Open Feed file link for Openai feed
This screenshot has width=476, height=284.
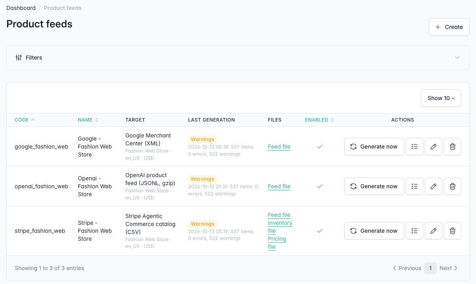click(279, 186)
